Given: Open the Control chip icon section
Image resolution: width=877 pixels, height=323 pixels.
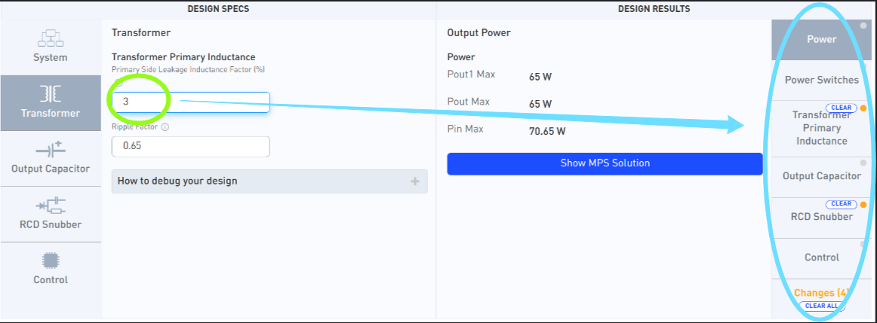Looking at the screenshot, I should coord(51,261).
